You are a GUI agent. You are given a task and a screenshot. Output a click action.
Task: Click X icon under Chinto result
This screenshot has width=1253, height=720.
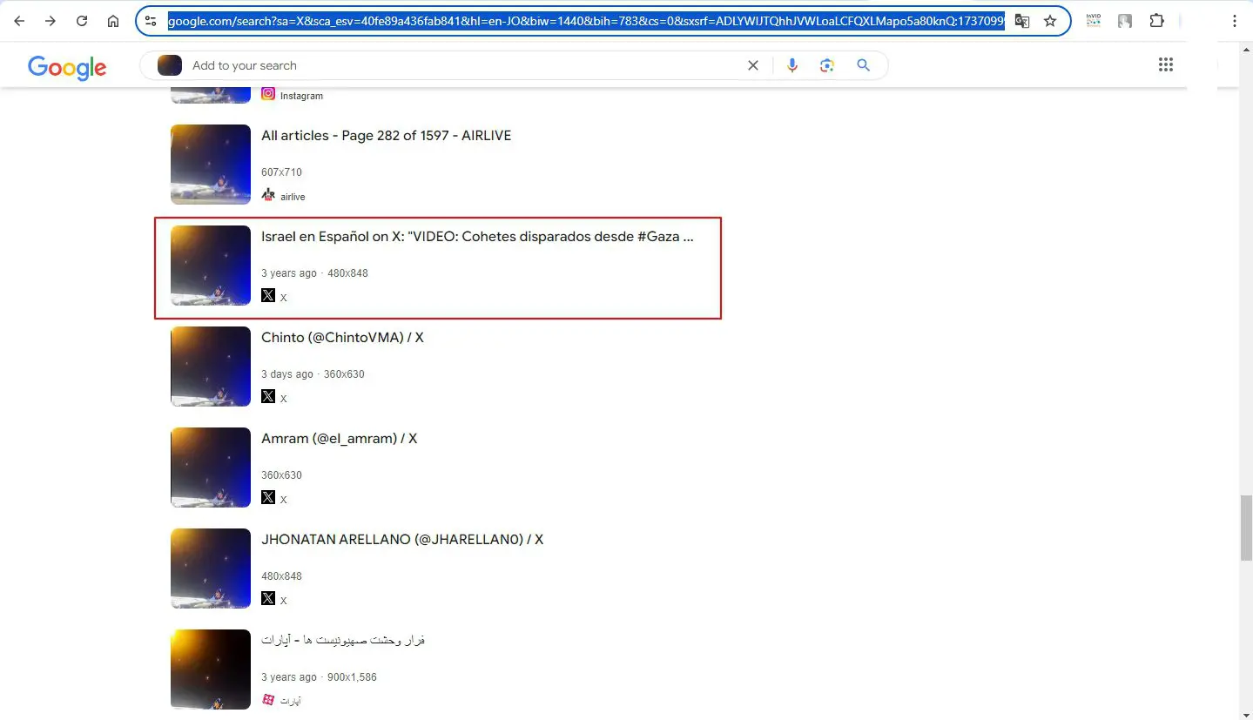[268, 397]
